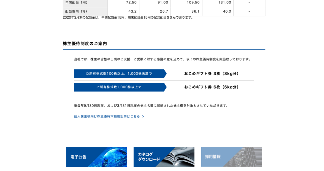Select the 26.7 payout ratio cell
The image size is (324, 171).
point(155,12)
